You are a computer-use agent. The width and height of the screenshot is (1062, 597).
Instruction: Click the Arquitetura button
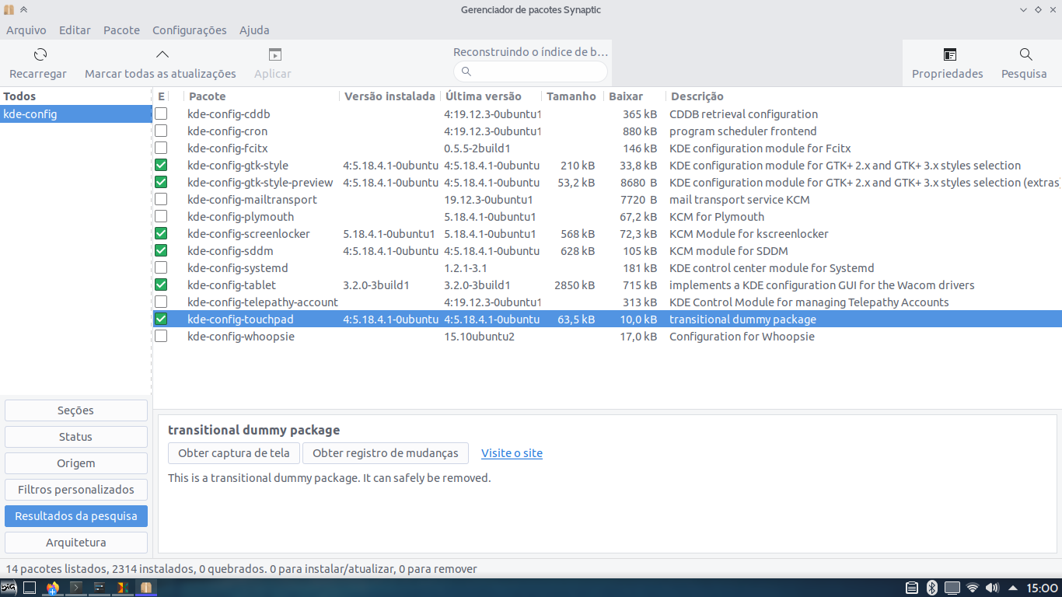click(76, 543)
